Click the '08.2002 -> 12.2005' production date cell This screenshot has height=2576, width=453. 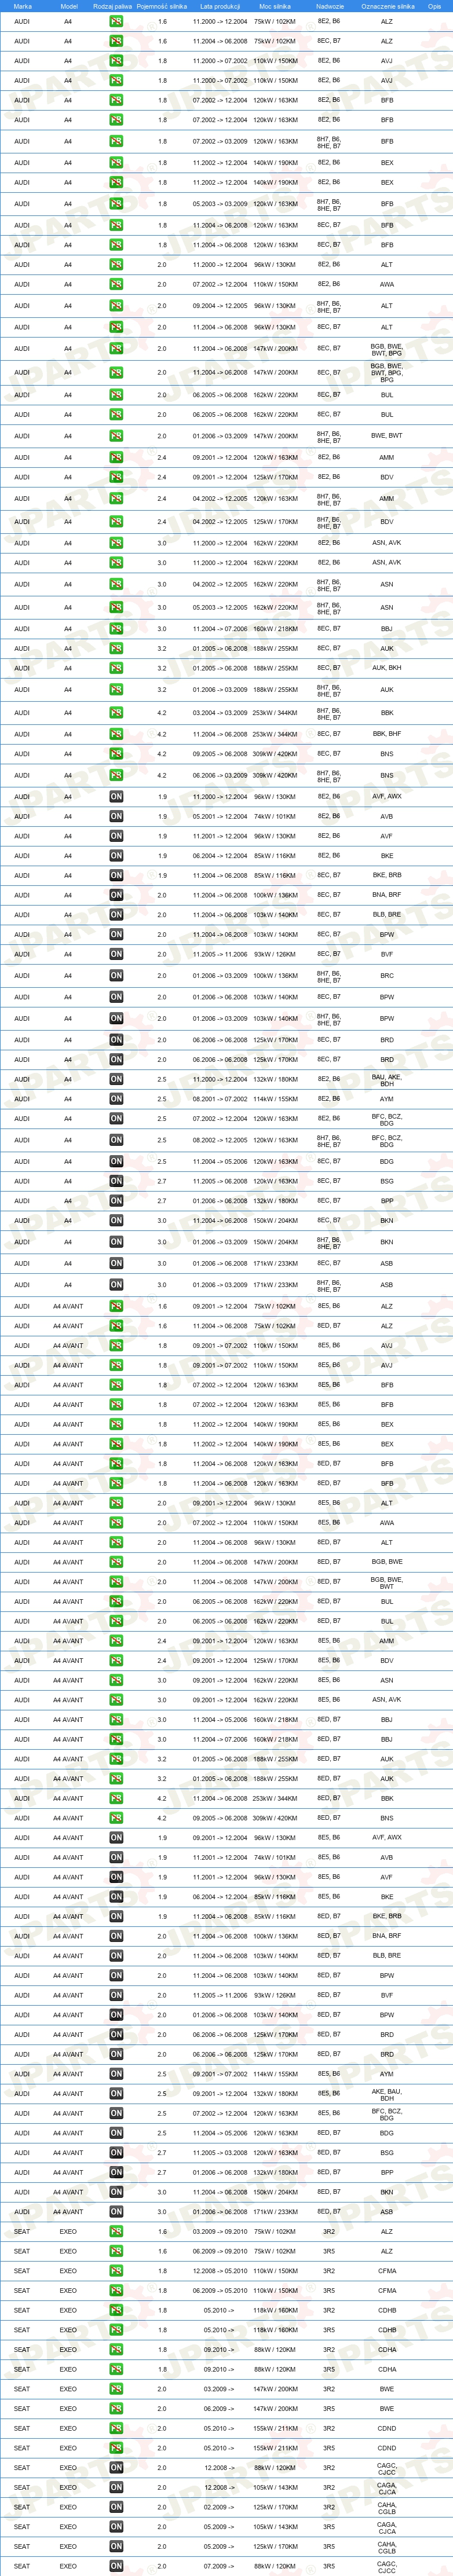(220, 1140)
